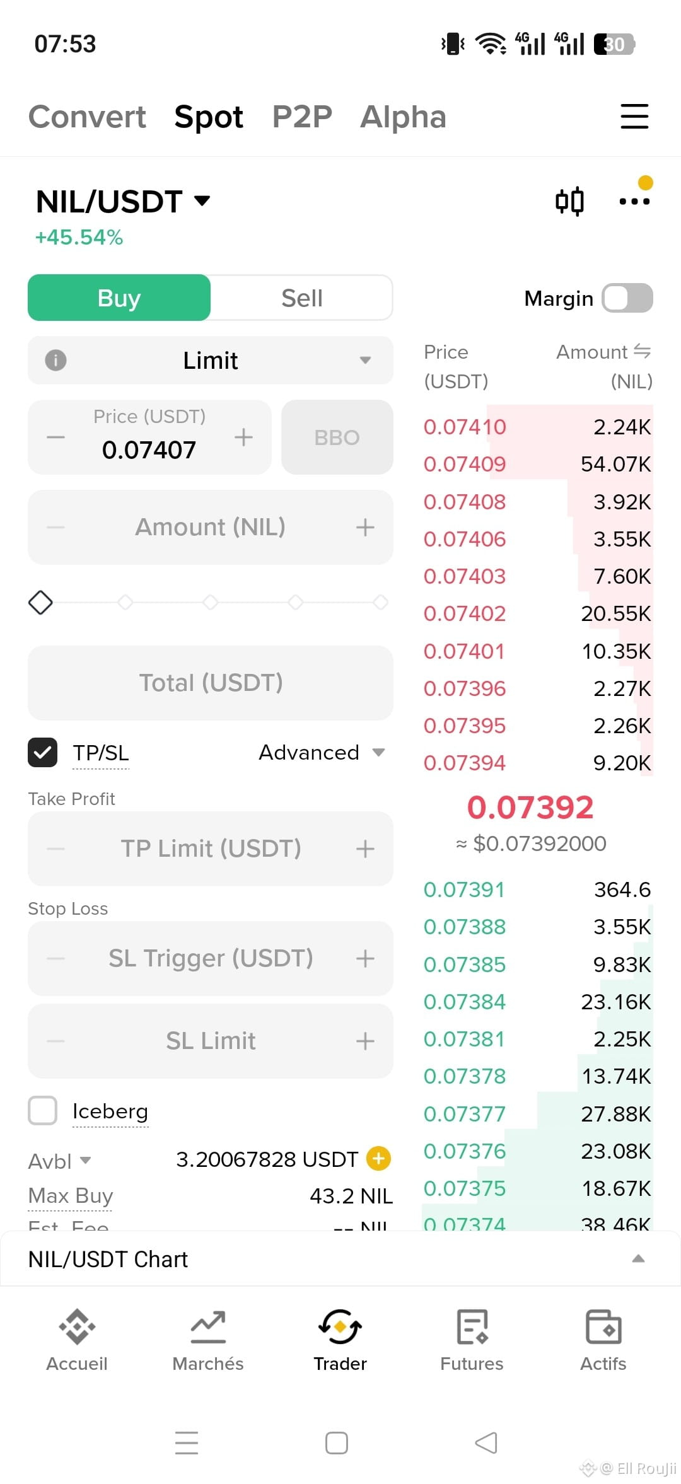Switch to the Alpha tab

click(403, 117)
